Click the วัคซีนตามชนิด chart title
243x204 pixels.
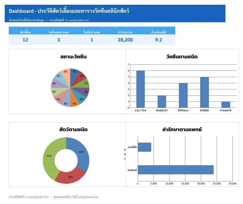pos(182,57)
